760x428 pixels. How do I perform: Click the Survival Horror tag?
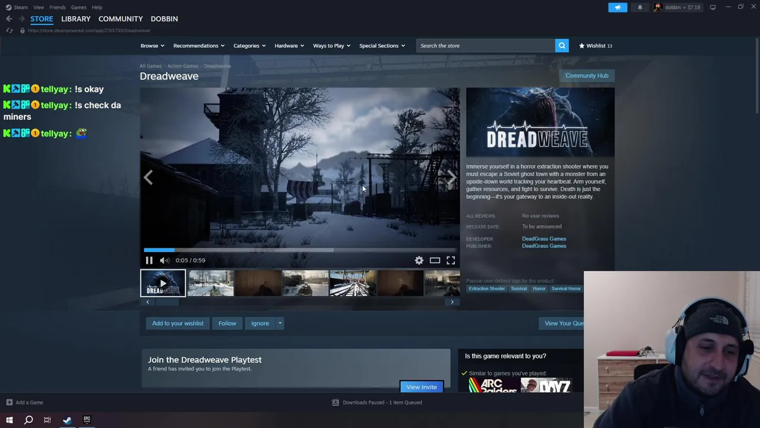tap(566, 289)
